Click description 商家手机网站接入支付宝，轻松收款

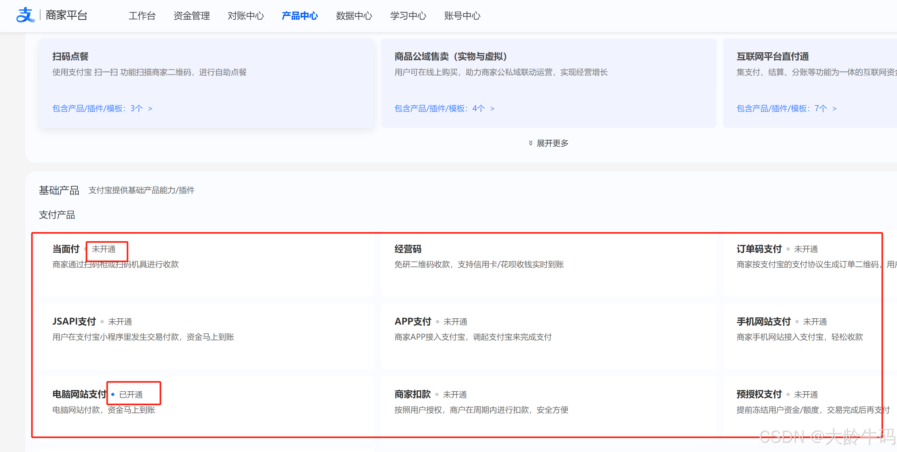point(800,337)
